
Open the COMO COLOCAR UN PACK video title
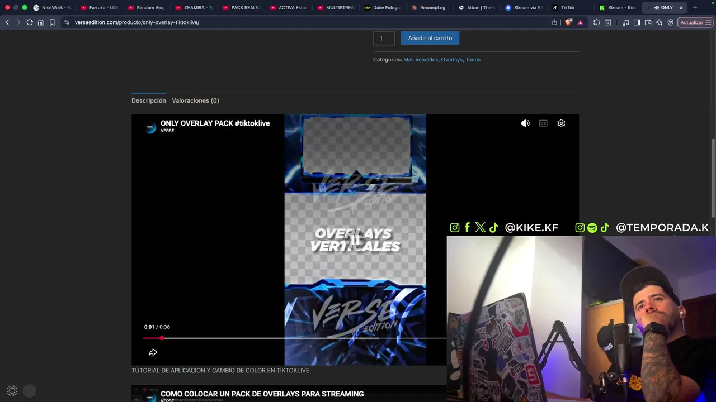262,394
